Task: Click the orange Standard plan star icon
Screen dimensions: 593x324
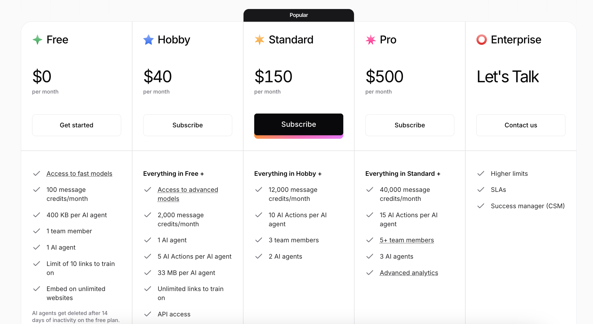Action: tap(260, 40)
